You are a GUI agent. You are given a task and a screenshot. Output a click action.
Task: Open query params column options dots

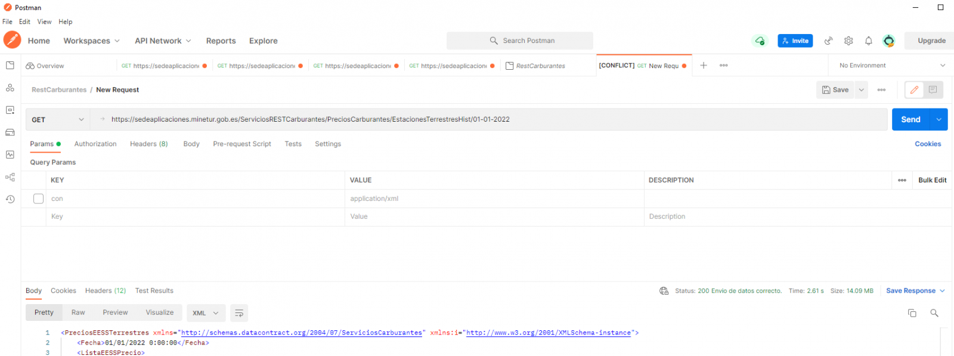902,180
